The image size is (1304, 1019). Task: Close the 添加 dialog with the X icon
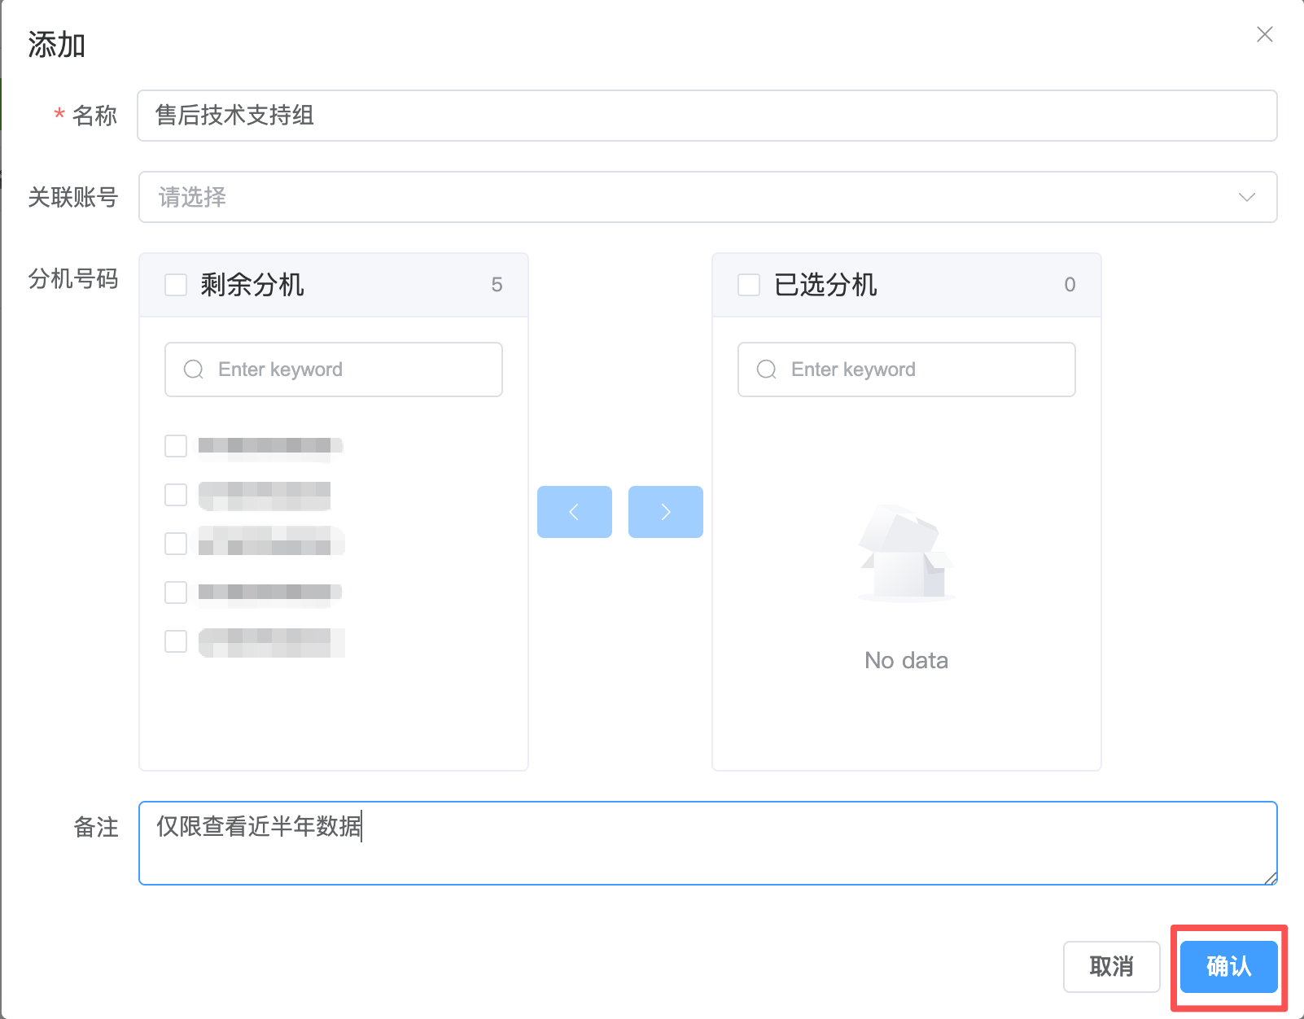pyautogui.click(x=1264, y=34)
